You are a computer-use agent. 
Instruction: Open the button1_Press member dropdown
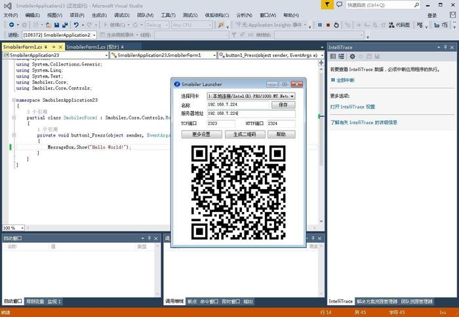pyautogui.click(x=271, y=55)
